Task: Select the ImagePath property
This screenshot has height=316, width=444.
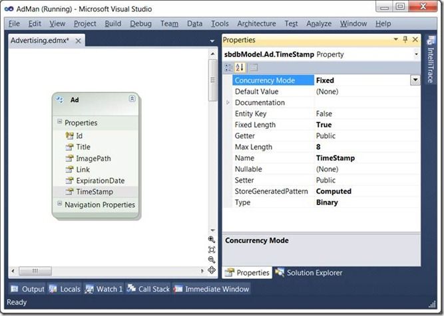Action: click(93, 159)
